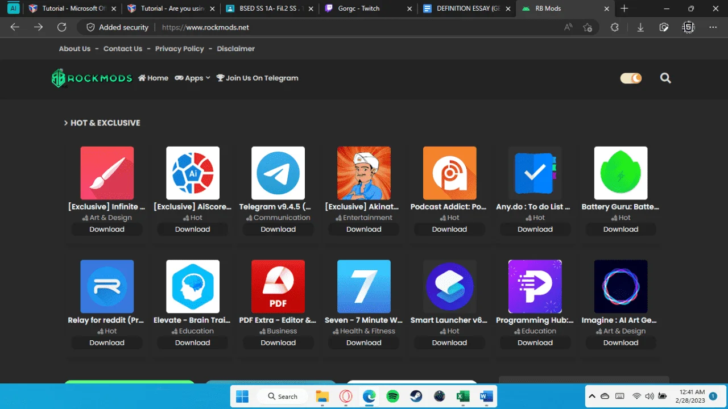This screenshot has height=409, width=728.
Task: Open the PDF Extra Editor icon
Action: 278,287
